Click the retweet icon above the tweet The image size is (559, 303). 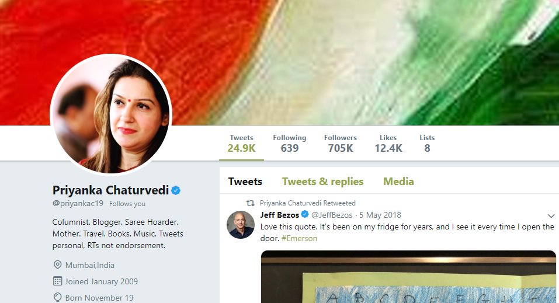pyautogui.click(x=251, y=203)
